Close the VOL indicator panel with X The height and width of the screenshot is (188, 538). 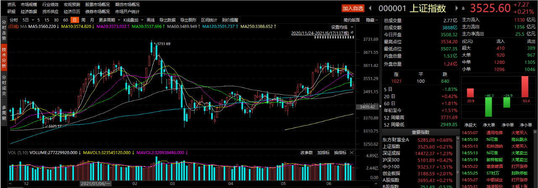352,152
